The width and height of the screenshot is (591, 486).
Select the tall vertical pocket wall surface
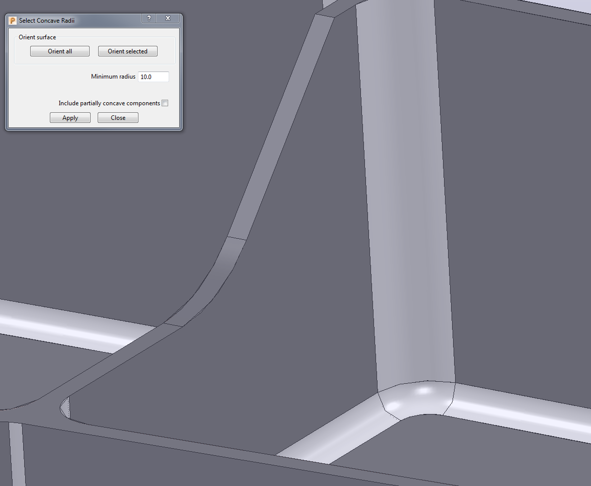point(403,201)
